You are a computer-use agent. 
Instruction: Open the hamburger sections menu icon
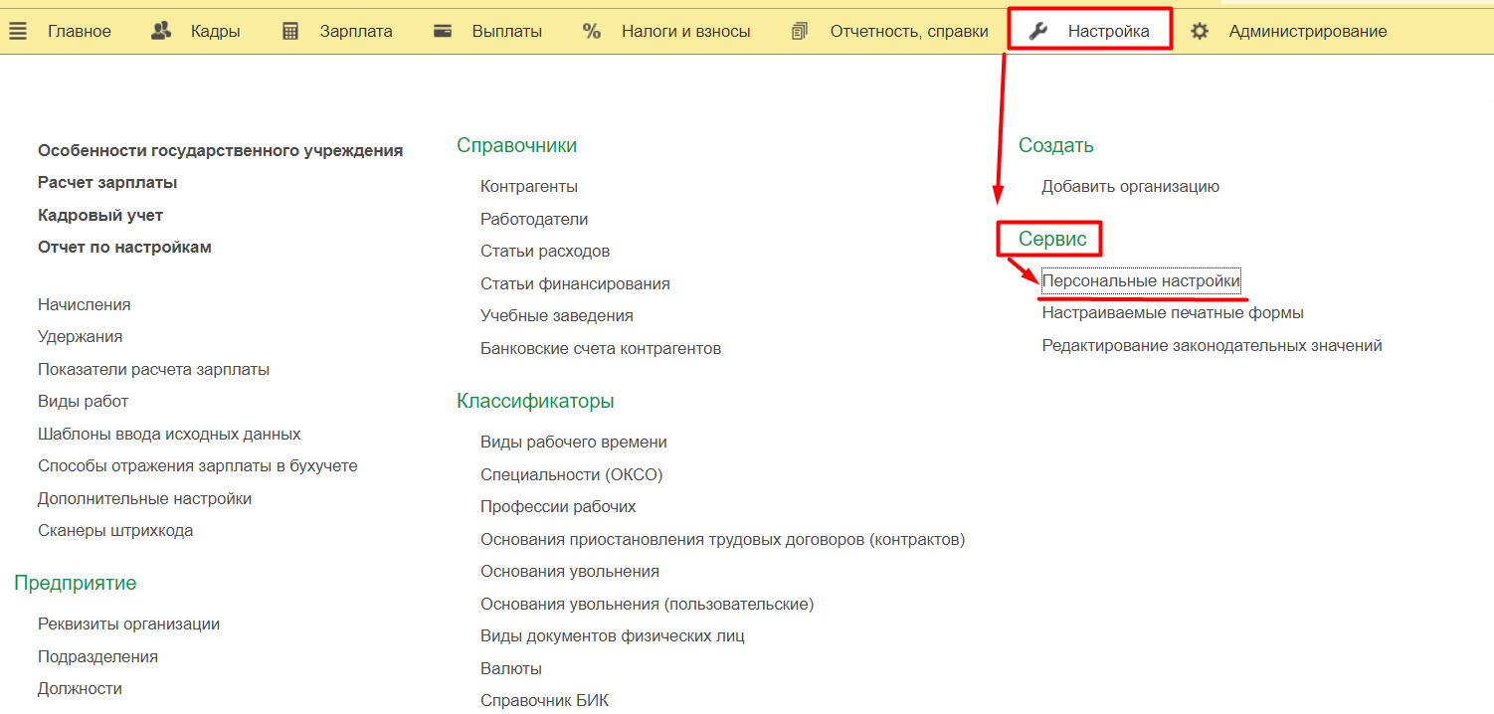(18, 31)
